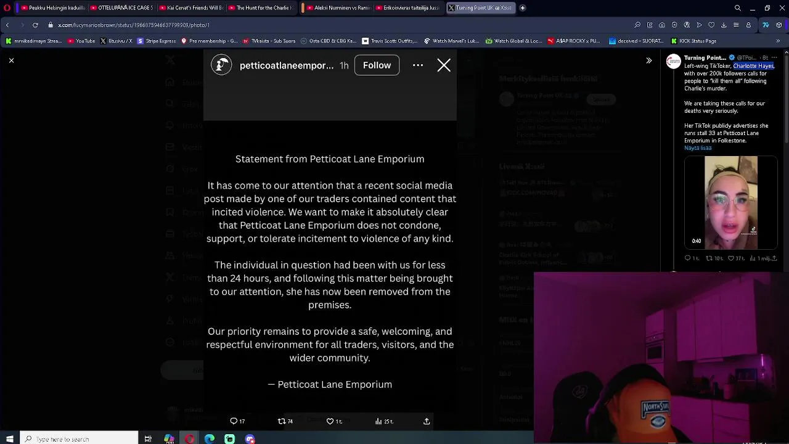This screenshot has height=444, width=789.
Task: Go back to previous page
Action: [7, 25]
